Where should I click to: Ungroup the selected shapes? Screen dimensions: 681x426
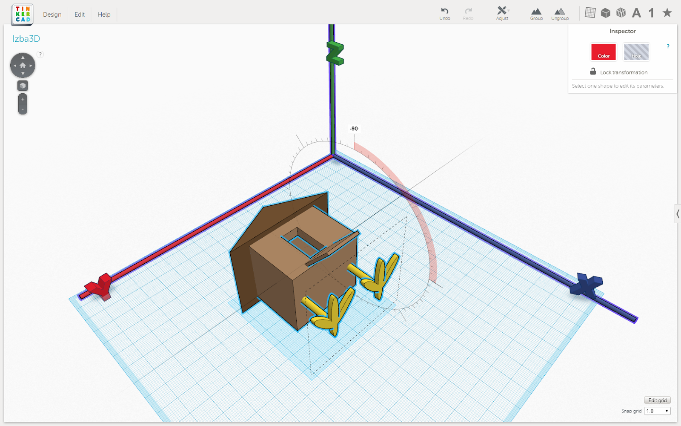pyautogui.click(x=560, y=14)
